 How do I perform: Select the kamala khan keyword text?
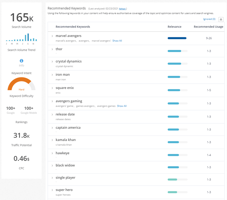[x=66, y=140]
